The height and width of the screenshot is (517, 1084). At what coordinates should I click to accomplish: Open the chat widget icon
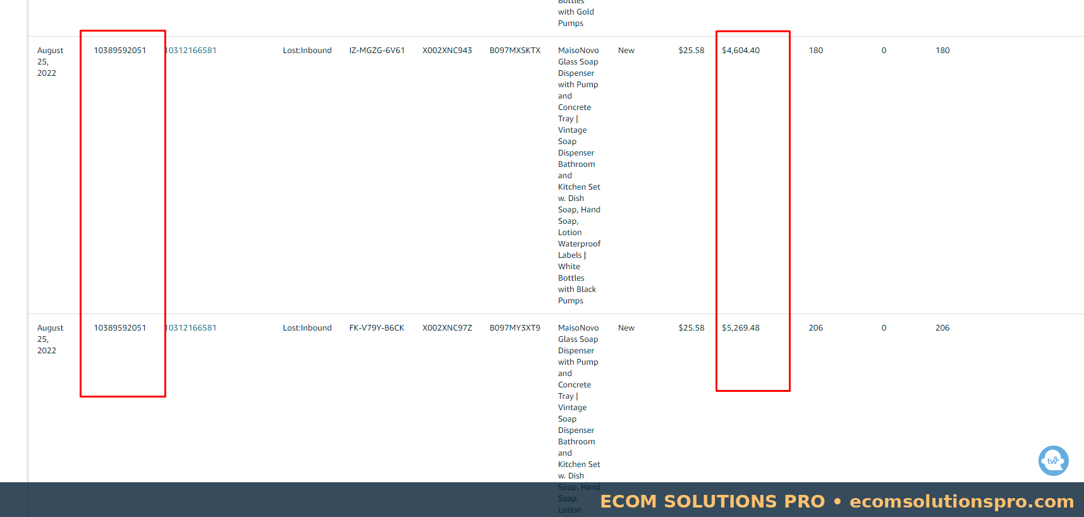[1053, 461]
